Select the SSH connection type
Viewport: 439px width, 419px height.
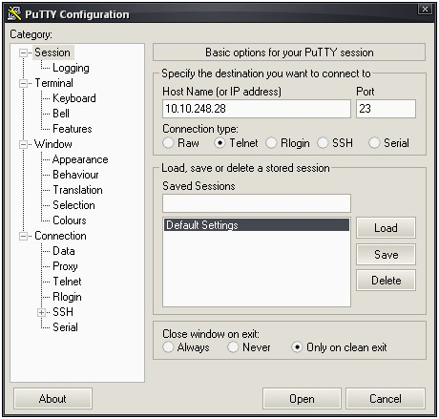(x=323, y=143)
